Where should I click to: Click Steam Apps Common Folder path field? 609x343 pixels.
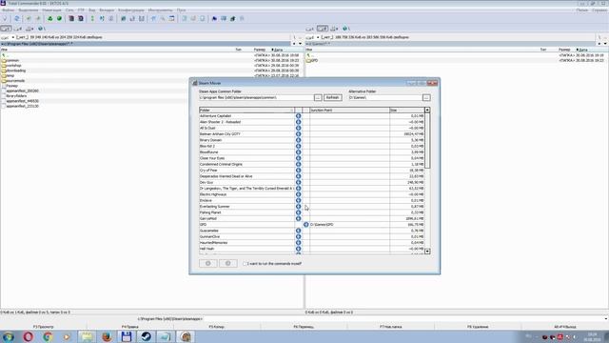click(256, 97)
